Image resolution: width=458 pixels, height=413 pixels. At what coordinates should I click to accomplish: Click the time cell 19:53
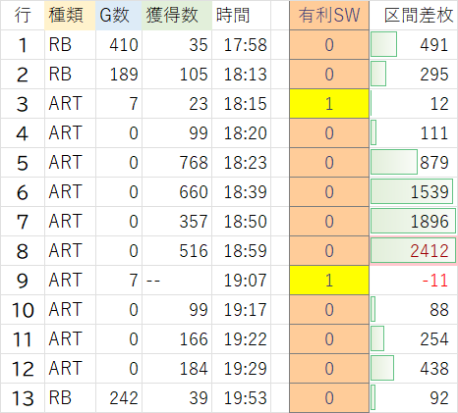tap(241, 398)
